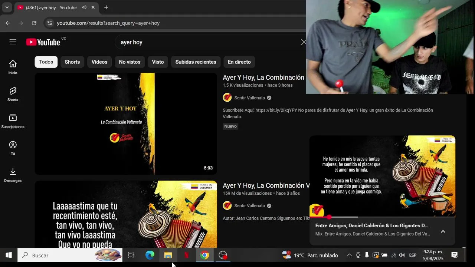Viewport: 475px width, 267px height.
Task: Open the Windows Start menu
Action: [x=9, y=255]
